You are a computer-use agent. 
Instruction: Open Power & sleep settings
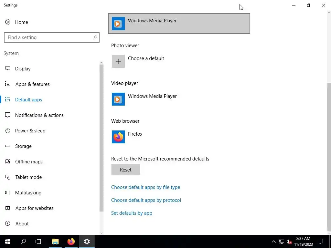(x=30, y=131)
